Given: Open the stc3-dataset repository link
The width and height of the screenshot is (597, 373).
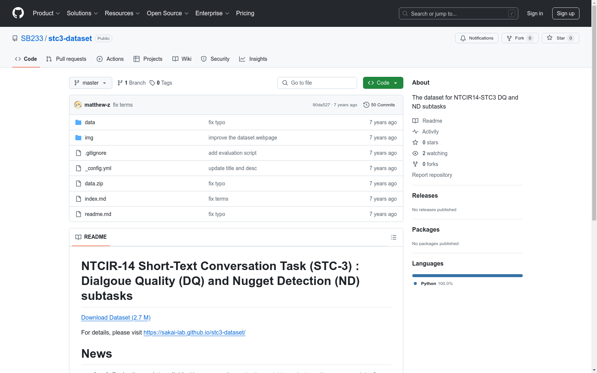Looking at the screenshot, I should click(70, 38).
